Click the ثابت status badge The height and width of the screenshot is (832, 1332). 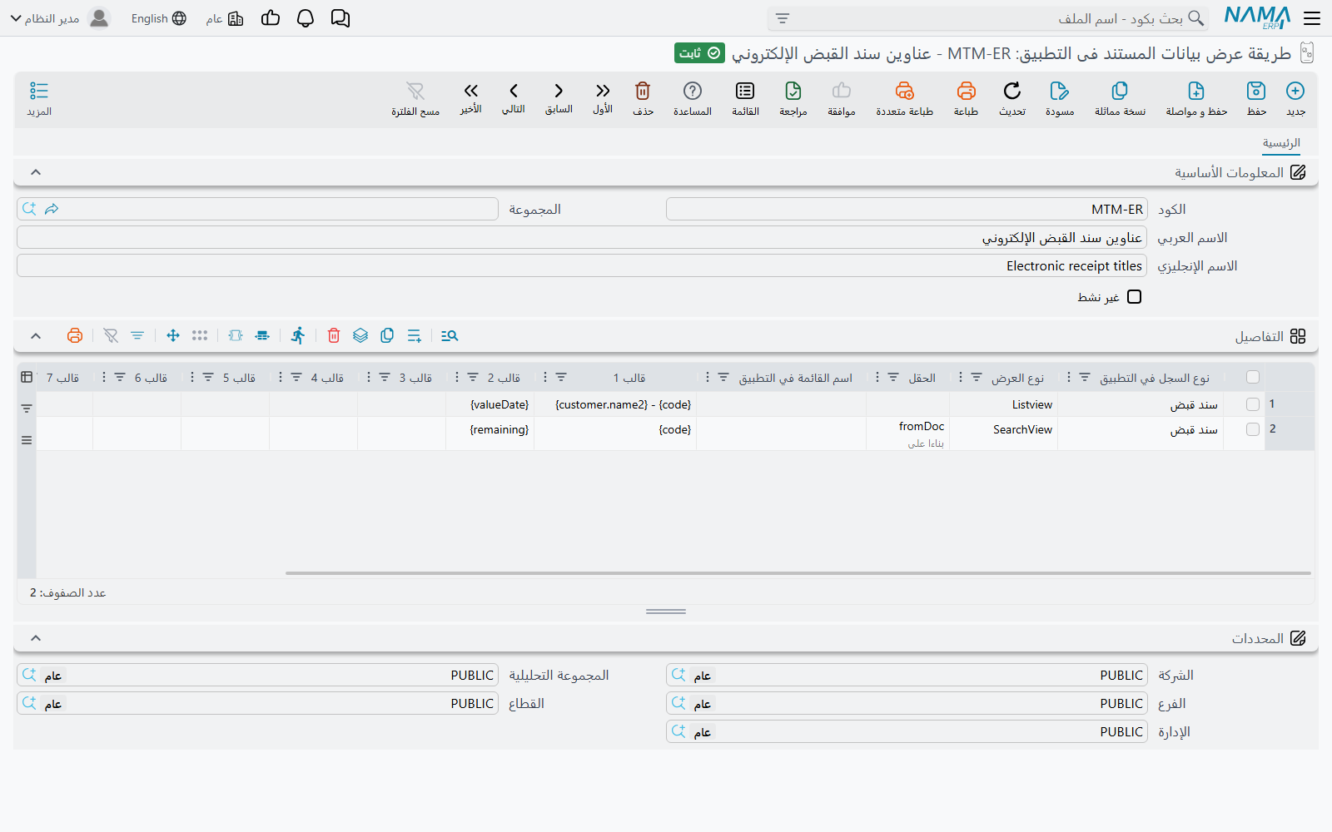tap(699, 53)
